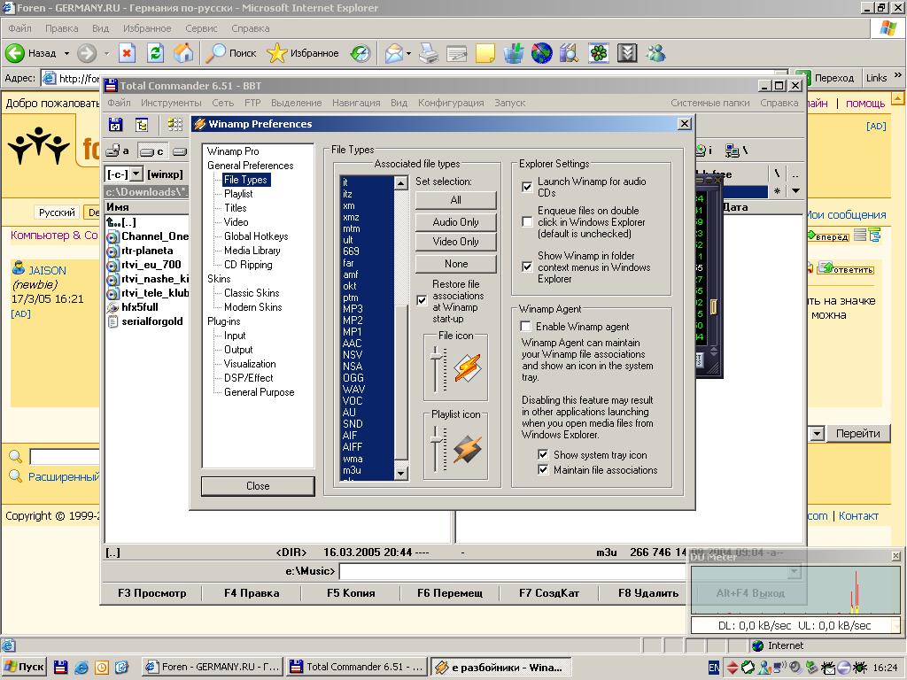Viewport: 907px width, 680px height.
Task: Adjust the Playlist icon slider
Action: (437, 442)
